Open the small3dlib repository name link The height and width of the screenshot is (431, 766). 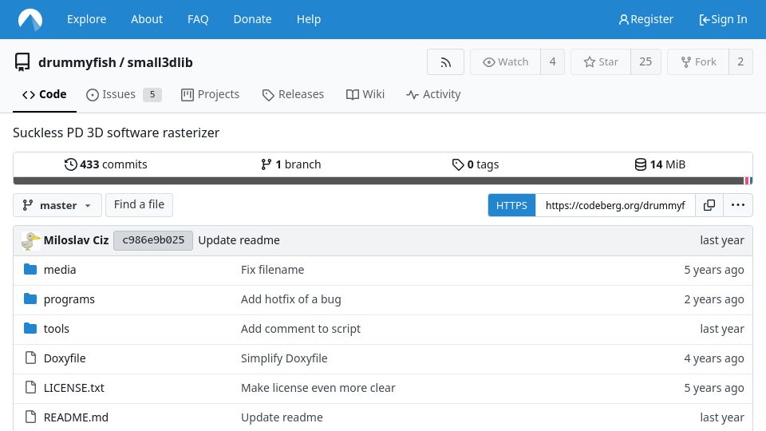tap(160, 62)
